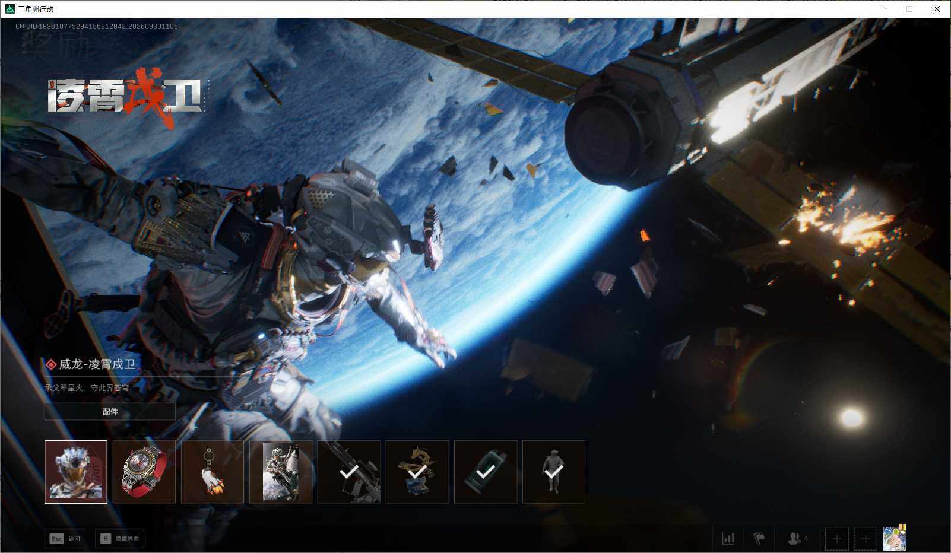The height and width of the screenshot is (553, 951).
Task: Click the 威龙-凌霄戍卫 skin name text
Action: point(97,364)
